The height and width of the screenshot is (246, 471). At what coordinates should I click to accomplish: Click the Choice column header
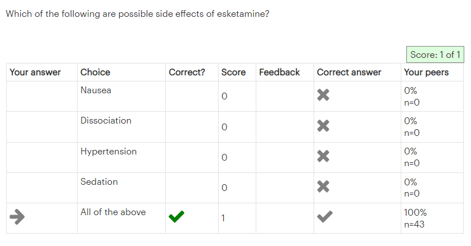click(96, 72)
